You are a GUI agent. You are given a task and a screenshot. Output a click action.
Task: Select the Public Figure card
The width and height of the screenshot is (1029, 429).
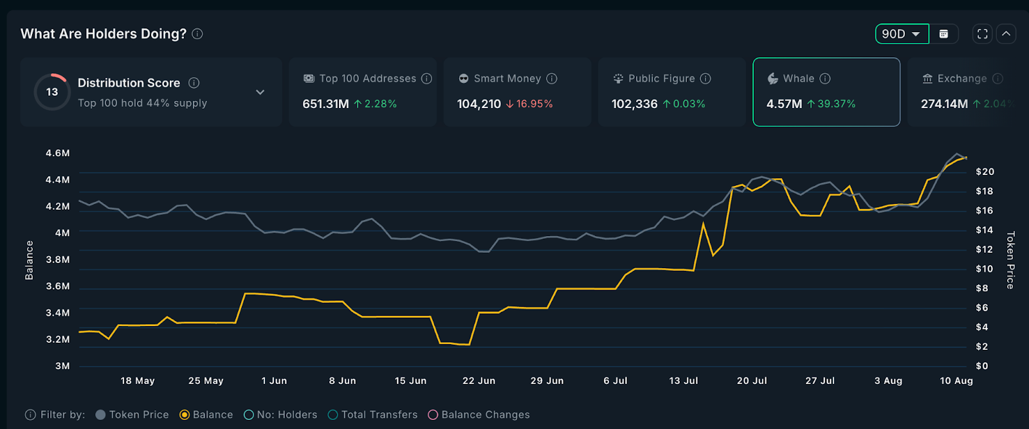(x=671, y=92)
